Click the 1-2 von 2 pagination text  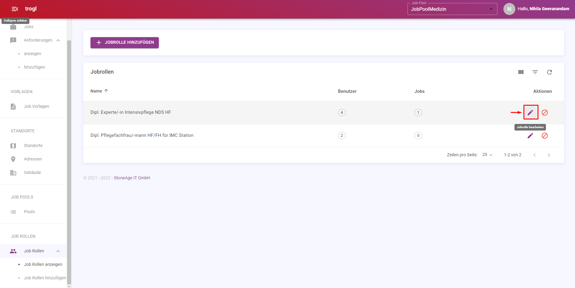513,155
